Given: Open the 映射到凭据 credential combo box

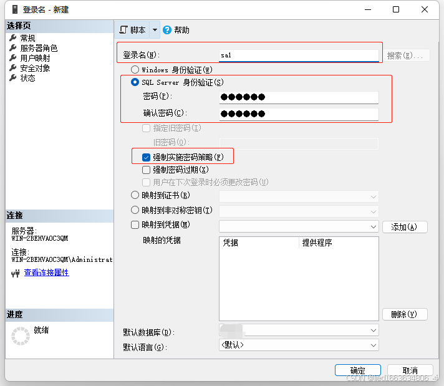Looking at the screenshot, I should click(373, 226).
